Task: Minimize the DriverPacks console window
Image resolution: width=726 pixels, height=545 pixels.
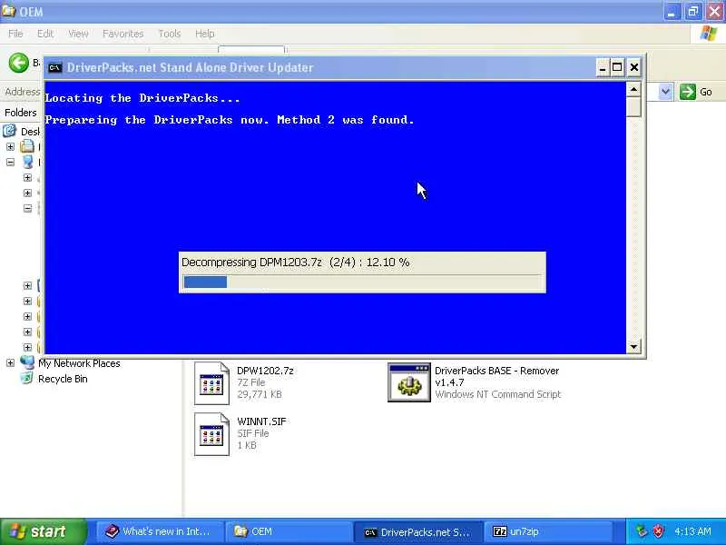Action: 603,67
